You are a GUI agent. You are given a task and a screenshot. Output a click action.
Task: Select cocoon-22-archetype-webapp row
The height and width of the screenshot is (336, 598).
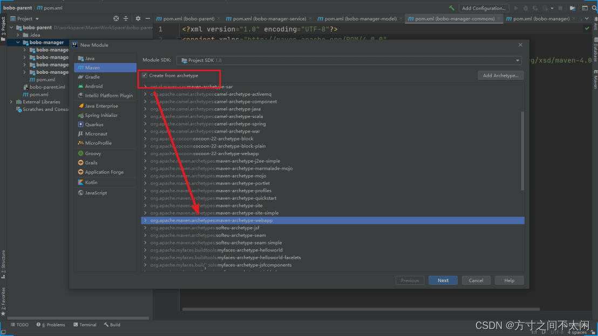[x=332, y=153]
